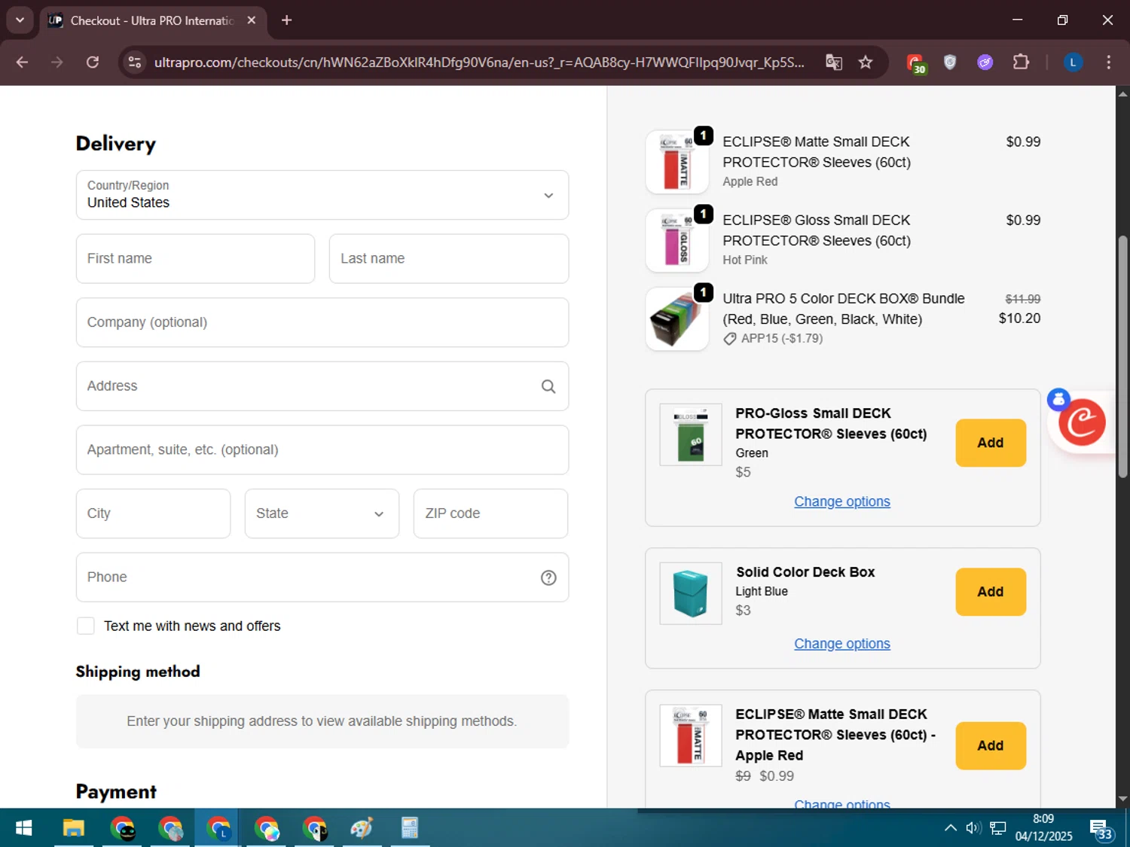Focus the Last name field
Image resolution: width=1130 pixels, height=847 pixels.
pyautogui.click(x=449, y=258)
